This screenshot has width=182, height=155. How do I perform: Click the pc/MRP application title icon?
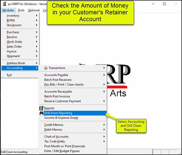click(5, 4)
